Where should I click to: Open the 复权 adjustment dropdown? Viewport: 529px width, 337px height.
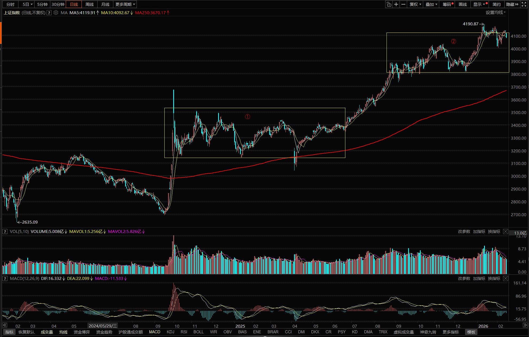415,4
